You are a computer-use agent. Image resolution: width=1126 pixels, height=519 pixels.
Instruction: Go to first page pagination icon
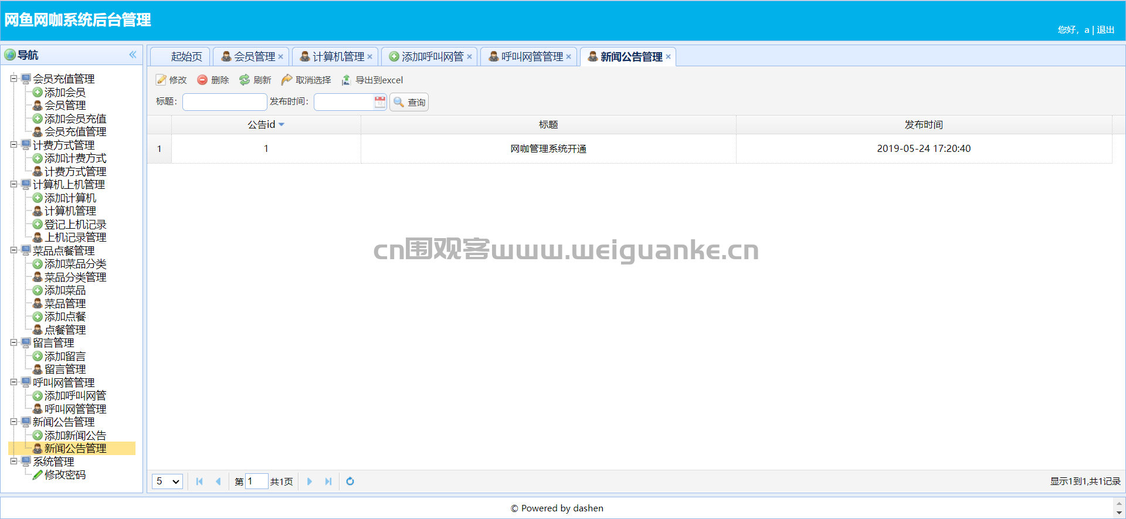point(199,481)
